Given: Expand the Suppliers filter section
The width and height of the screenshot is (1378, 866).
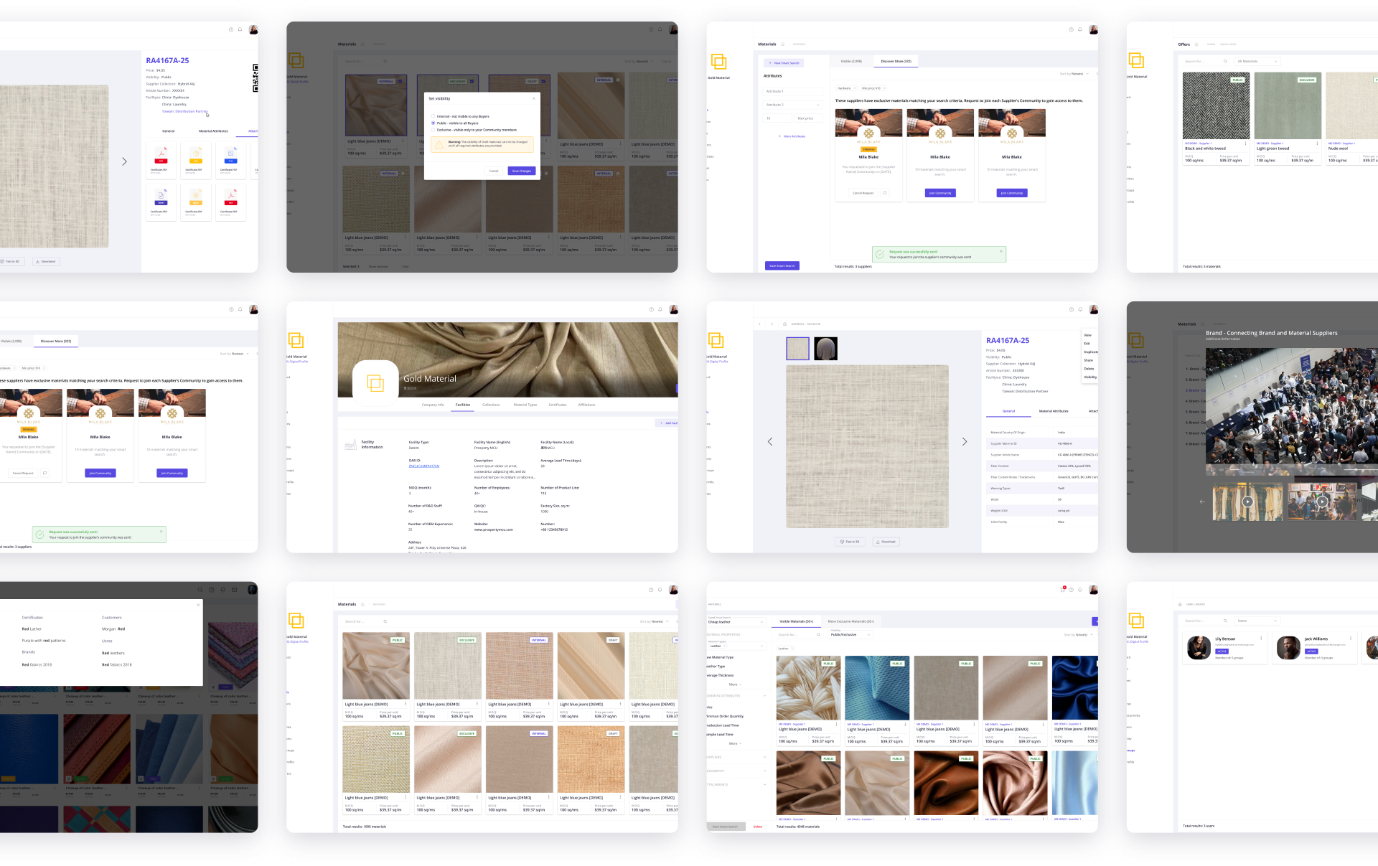Looking at the screenshot, I should (764, 757).
